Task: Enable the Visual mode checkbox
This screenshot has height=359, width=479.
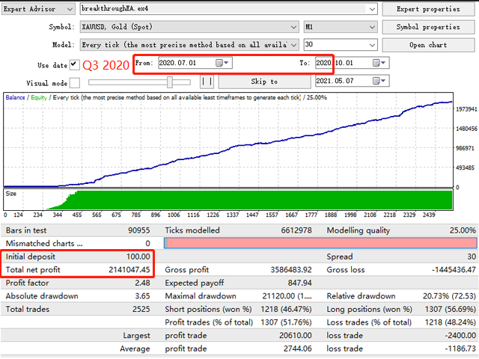Action: pyautogui.click(x=75, y=83)
